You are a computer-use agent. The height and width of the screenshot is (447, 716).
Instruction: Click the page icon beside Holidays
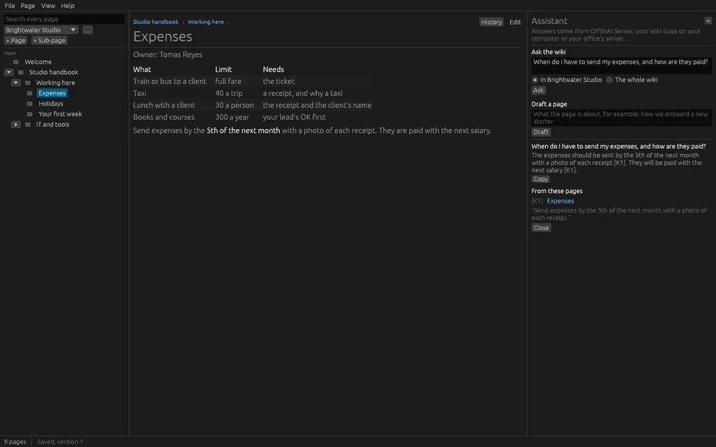tap(30, 104)
